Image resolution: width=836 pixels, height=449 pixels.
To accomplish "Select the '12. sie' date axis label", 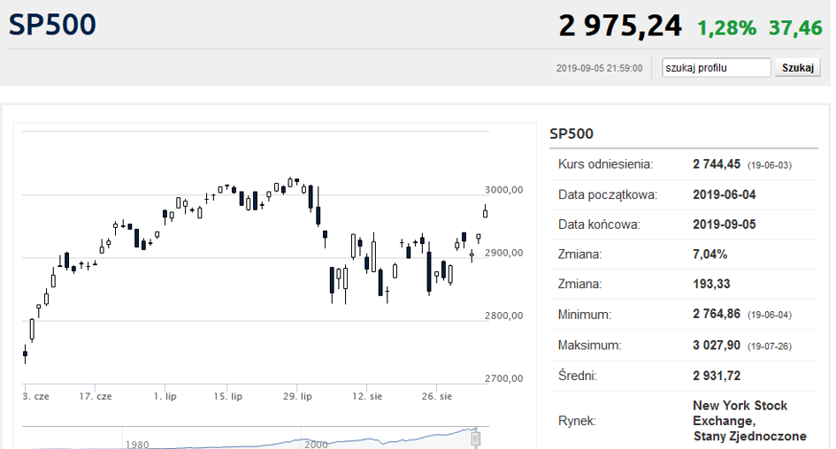I will click(x=367, y=396).
